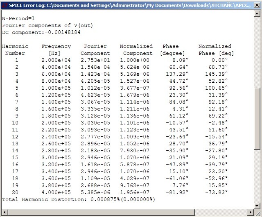Click Fourier component 1.423e-04

[x=95, y=74]
